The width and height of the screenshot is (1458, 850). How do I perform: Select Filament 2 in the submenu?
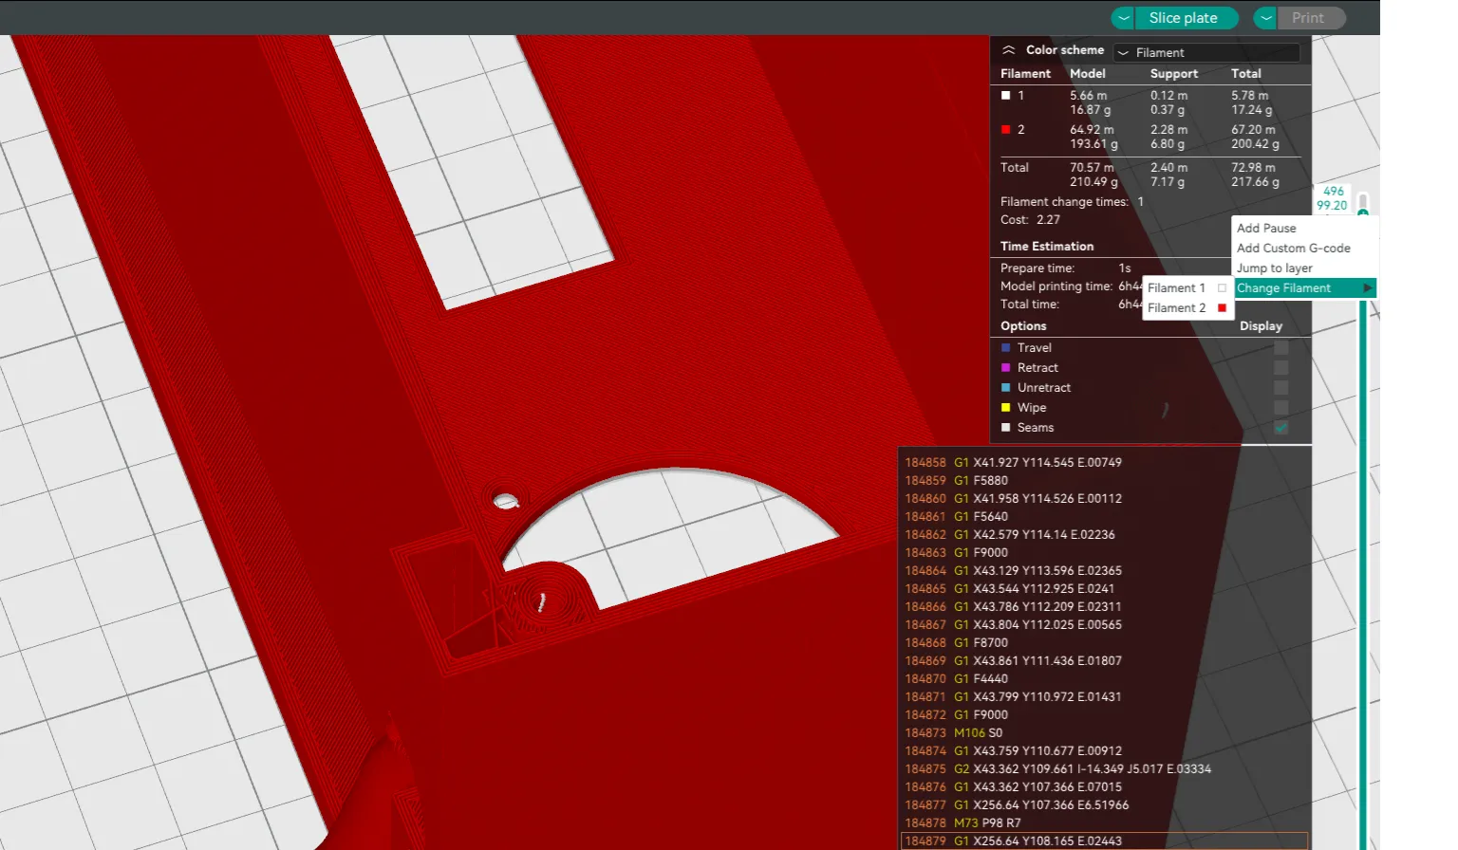click(1187, 308)
